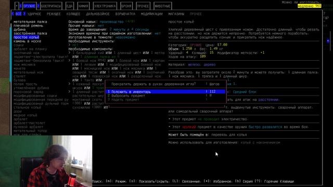Switch to the БРОНЯ tab
Image resolution: width=333 pixels, height=187 pixels.
(x=126, y=6)
